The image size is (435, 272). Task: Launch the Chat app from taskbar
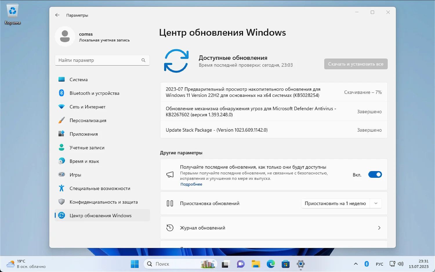coord(241,264)
